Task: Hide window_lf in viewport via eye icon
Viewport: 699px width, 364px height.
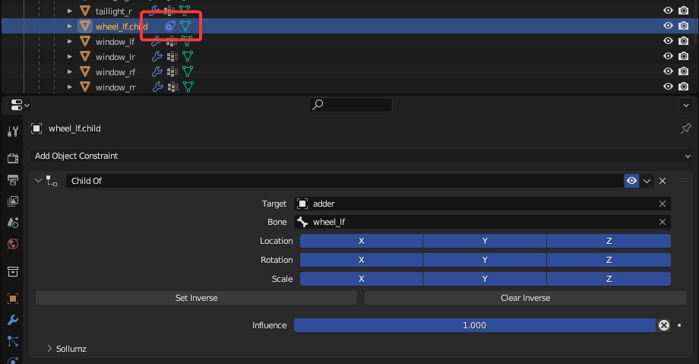Action: 668,41
